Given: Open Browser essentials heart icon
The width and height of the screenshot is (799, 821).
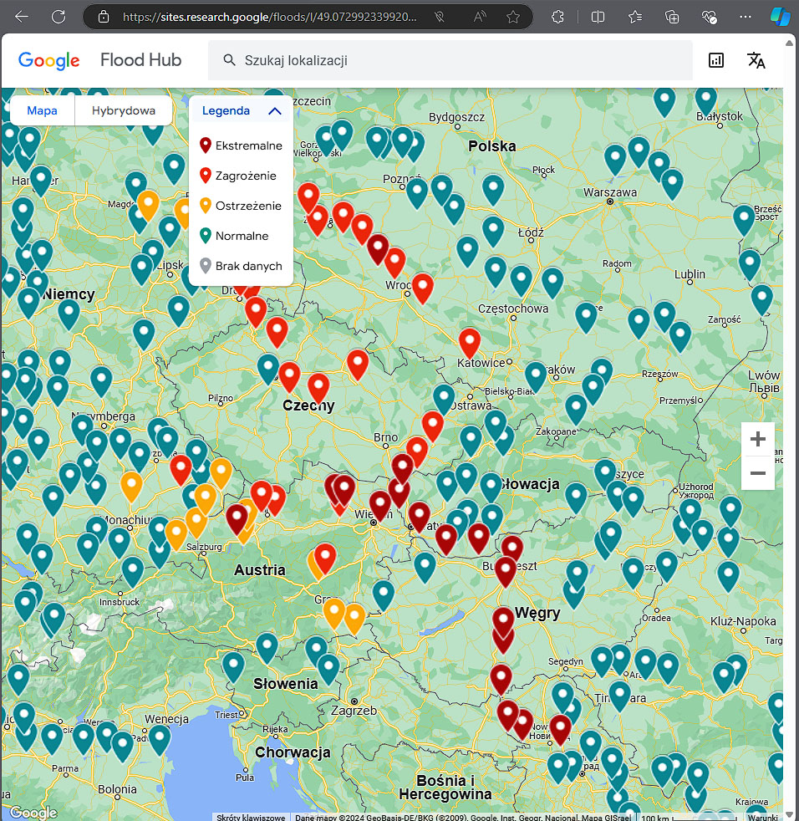Looking at the screenshot, I should pyautogui.click(x=709, y=17).
